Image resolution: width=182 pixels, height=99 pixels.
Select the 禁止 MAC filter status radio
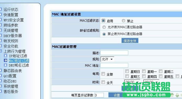[x=123, y=21]
